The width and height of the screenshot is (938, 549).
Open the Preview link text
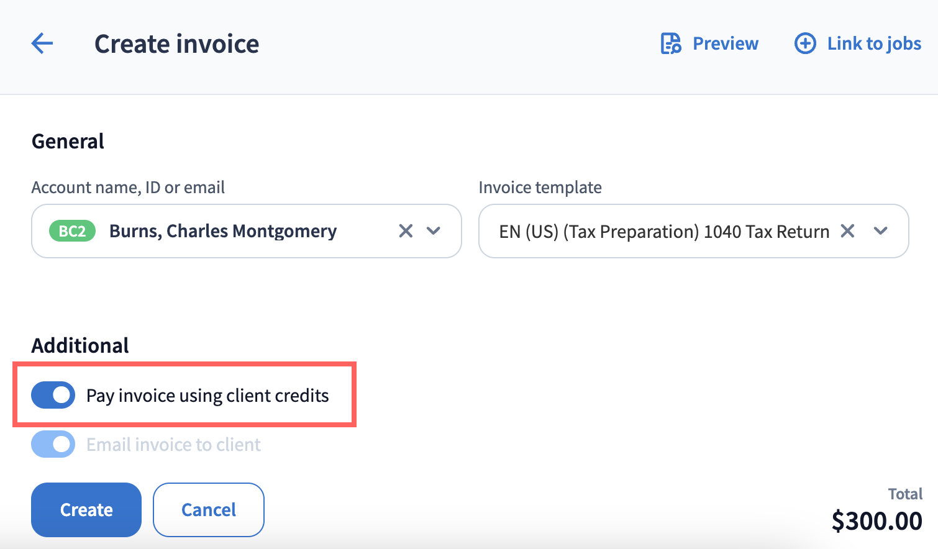[x=725, y=43]
